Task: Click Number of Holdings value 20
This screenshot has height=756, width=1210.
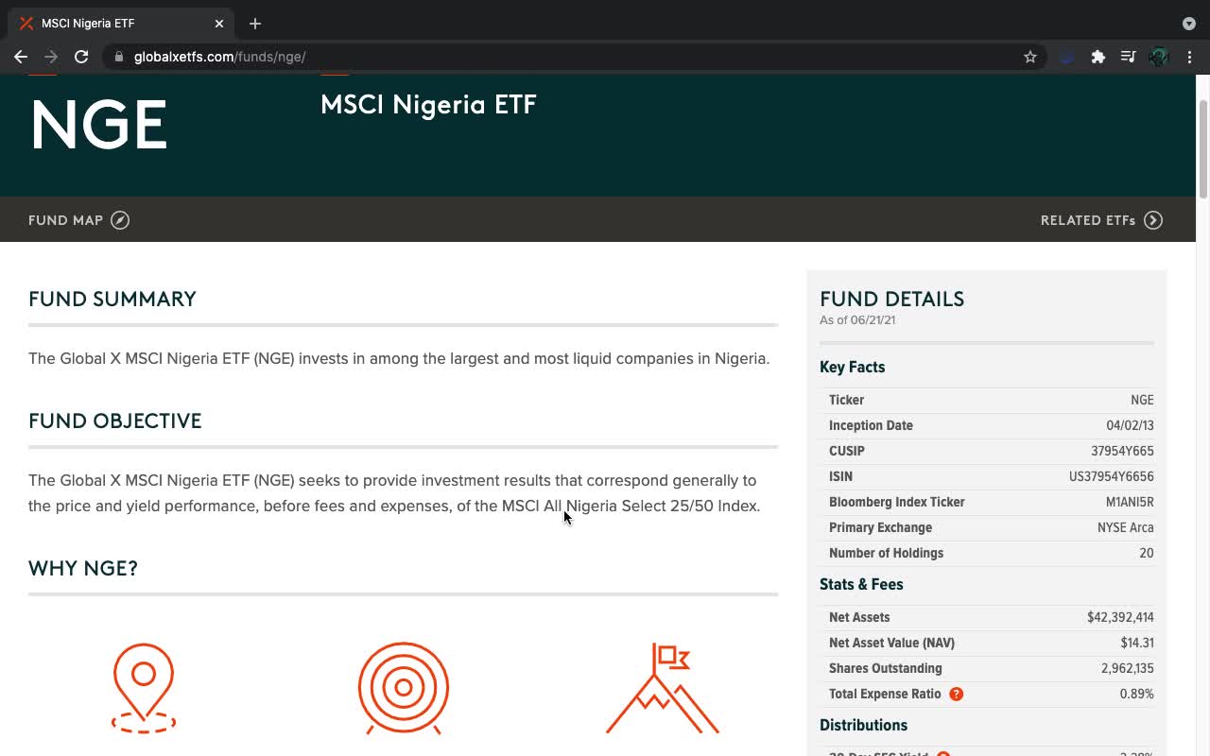Action: click(1147, 553)
